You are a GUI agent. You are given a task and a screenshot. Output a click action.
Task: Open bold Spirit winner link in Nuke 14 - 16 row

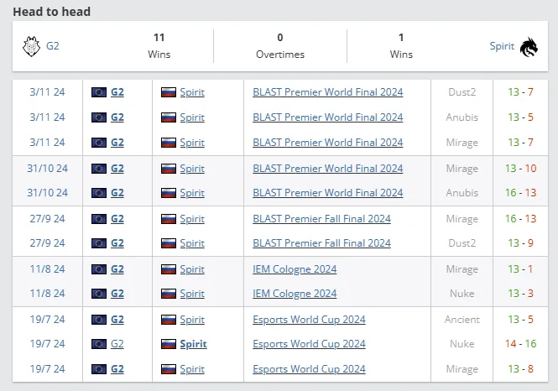click(193, 344)
